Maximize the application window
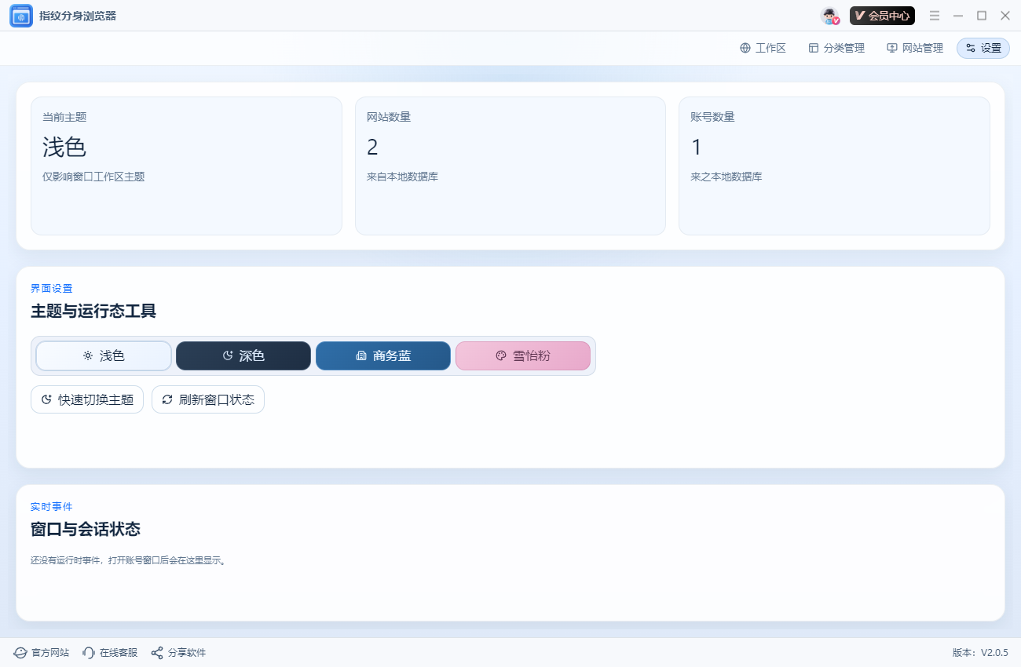This screenshot has height=667, width=1021. [982, 16]
